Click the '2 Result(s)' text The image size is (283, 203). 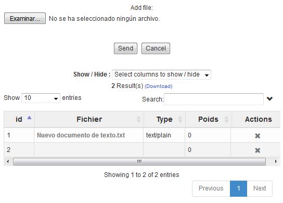point(127,86)
